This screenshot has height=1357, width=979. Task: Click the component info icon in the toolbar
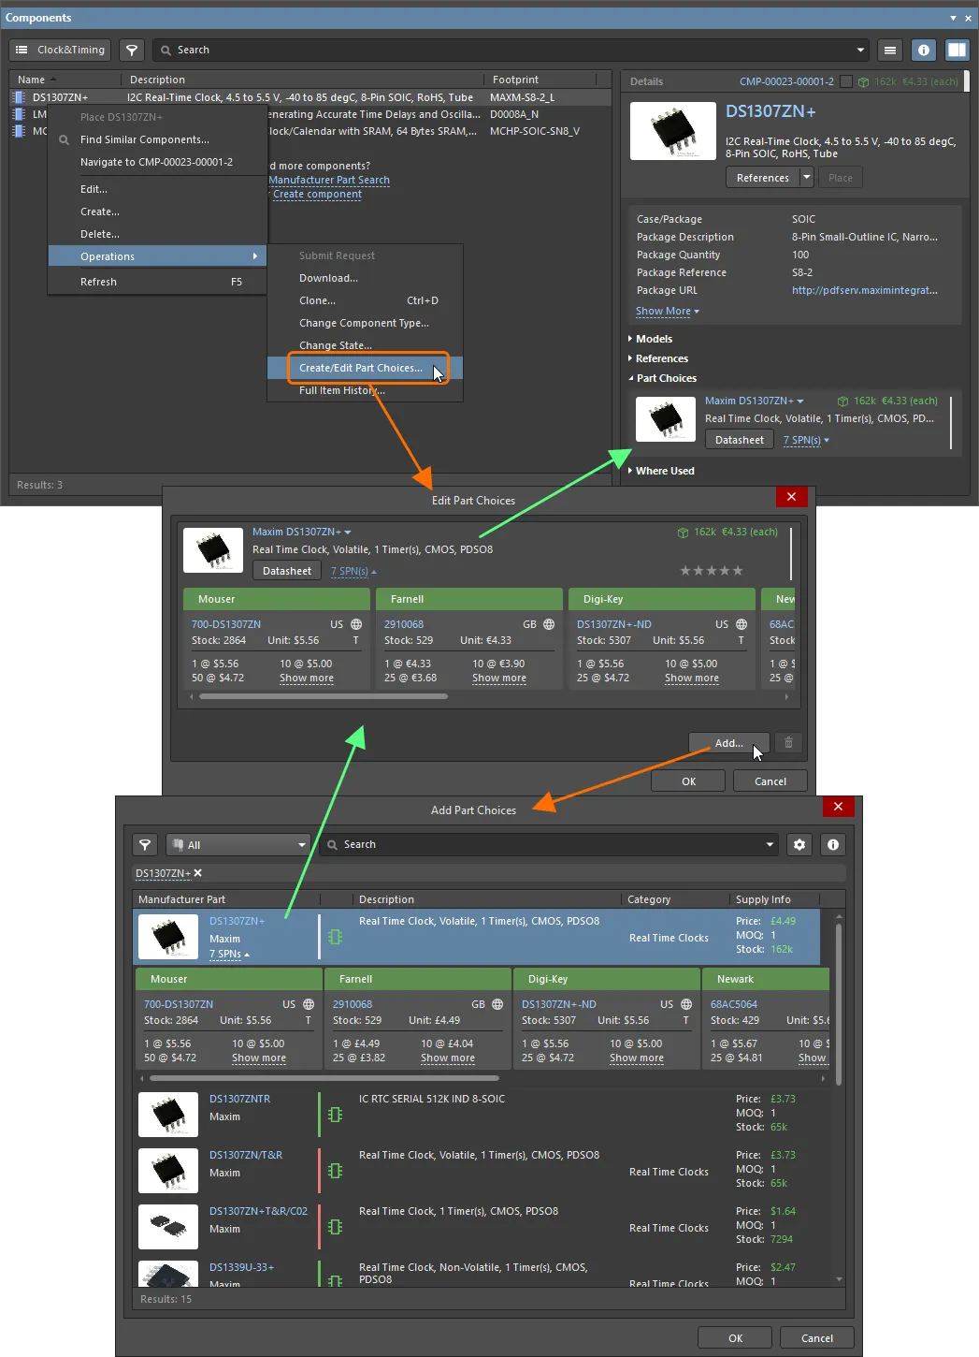tap(923, 50)
